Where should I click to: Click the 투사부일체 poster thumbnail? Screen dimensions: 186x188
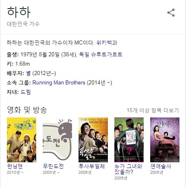click(x=93, y=140)
